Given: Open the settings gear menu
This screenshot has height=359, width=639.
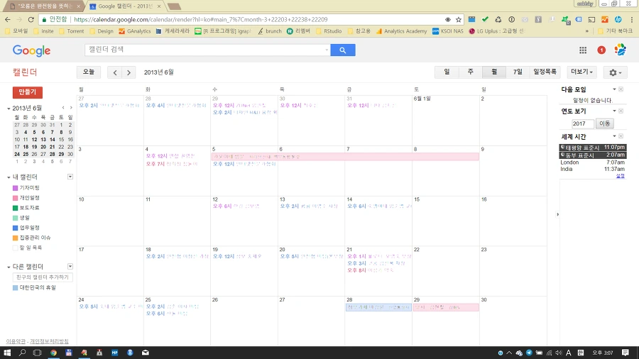Looking at the screenshot, I should (x=615, y=72).
